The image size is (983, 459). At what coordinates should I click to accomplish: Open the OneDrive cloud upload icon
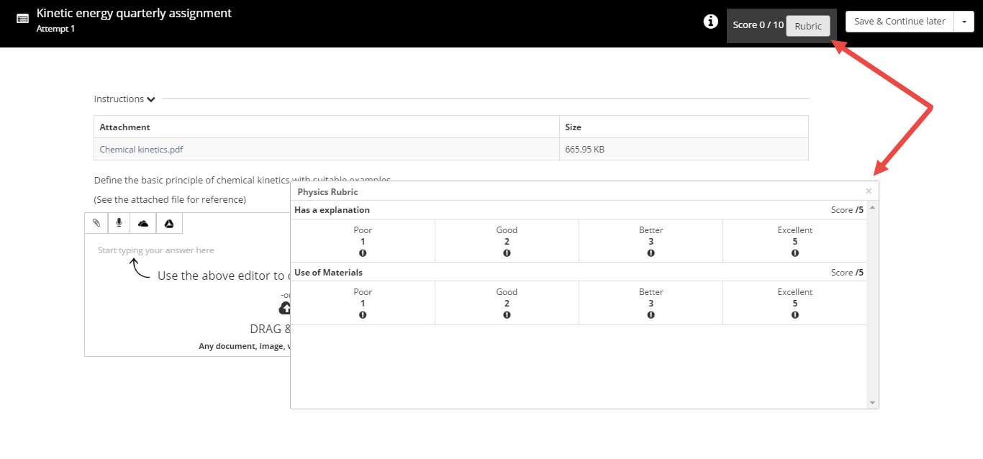point(143,223)
